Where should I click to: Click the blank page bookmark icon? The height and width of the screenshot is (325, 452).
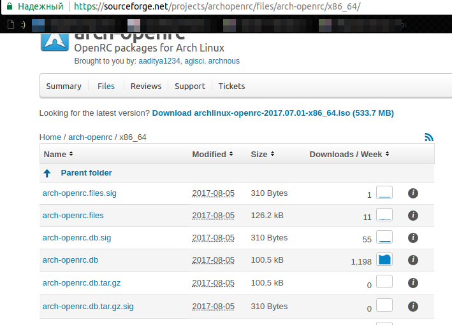pos(11,24)
